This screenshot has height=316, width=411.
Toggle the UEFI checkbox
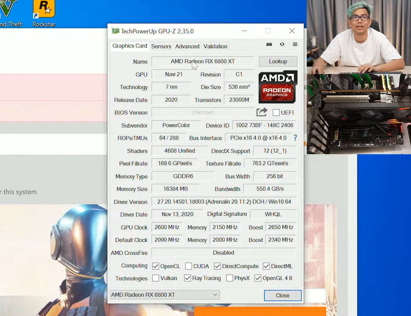click(x=276, y=112)
